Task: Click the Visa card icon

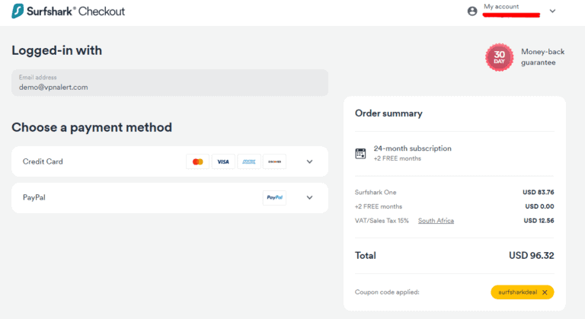Action: click(222, 161)
